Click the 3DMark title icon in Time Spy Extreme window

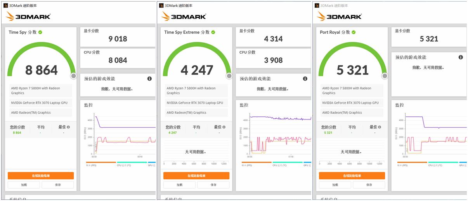(161, 5)
